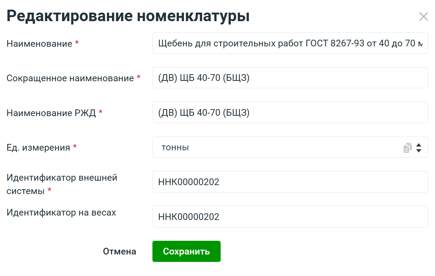
Task: Click into the Сокращенное наименование input
Action: click(290, 78)
